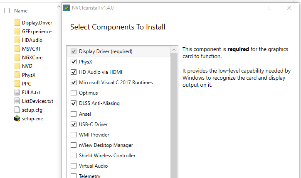The width and height of the screenshot is (301, 178).
Task: Click the EULA.txt text file icon
Action: tap(17, 92)
